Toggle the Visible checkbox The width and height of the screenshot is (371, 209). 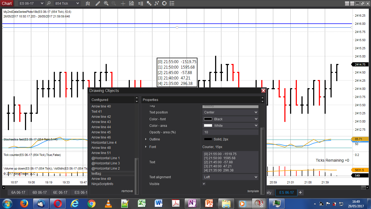(x=204, y=184)
